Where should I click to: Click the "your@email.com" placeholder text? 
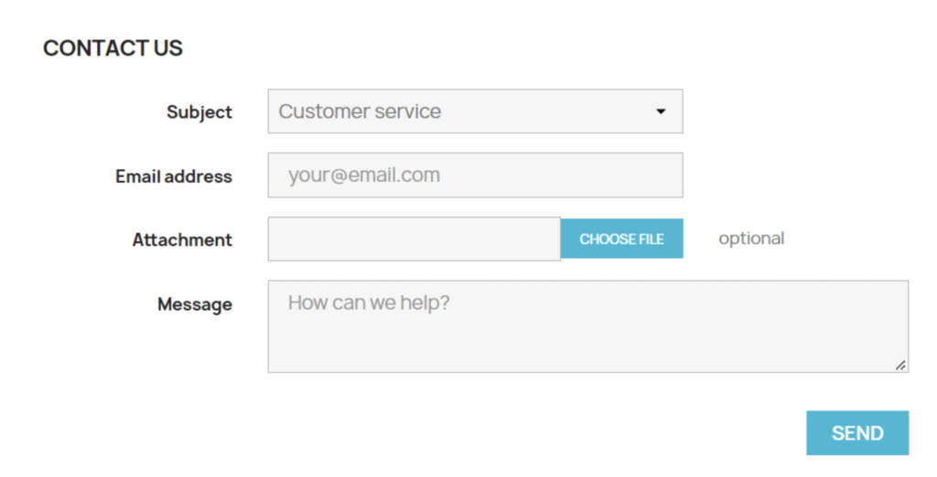[363, 175]
